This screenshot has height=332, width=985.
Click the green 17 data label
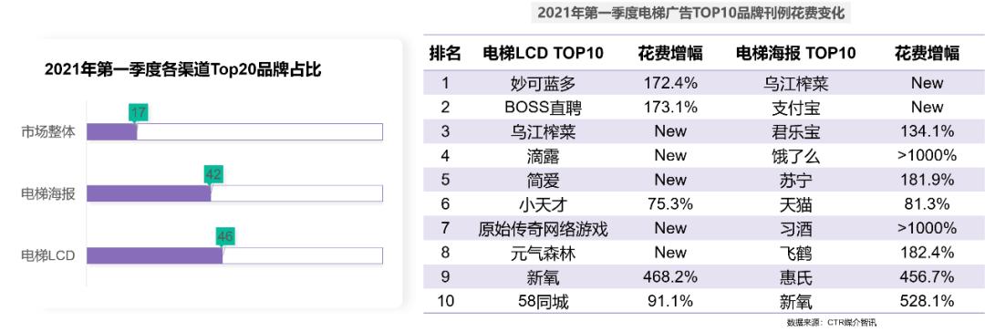tap(139, 113)
